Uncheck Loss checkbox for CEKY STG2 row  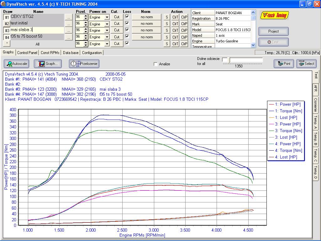[127, 16]
